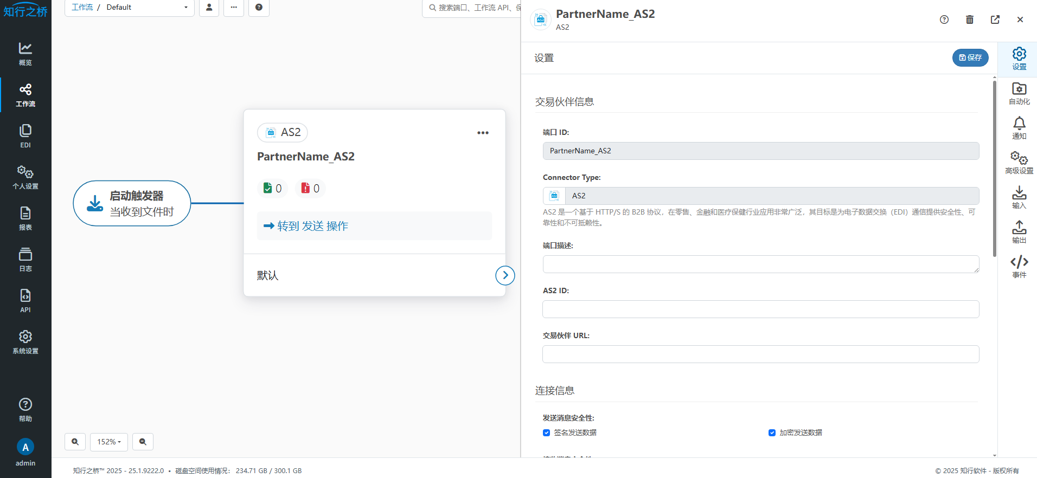Switch to the 自动化 automation tab
Screen dimensions: 1037x478
(1019, 93)
